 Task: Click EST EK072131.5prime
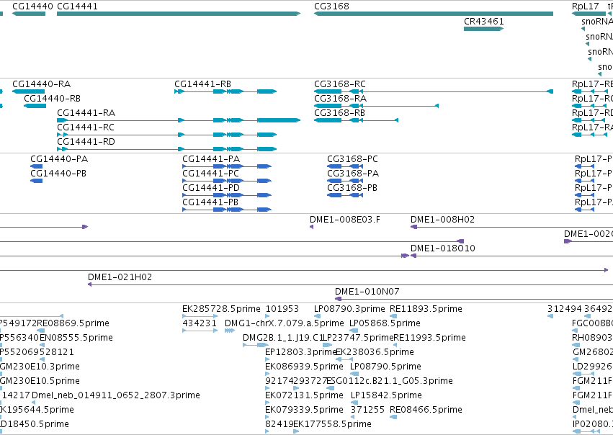[304, 395]
